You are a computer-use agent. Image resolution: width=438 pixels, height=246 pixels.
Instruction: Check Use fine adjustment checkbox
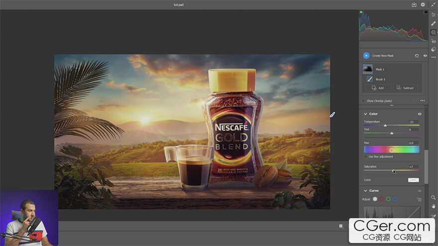(366, 157)
